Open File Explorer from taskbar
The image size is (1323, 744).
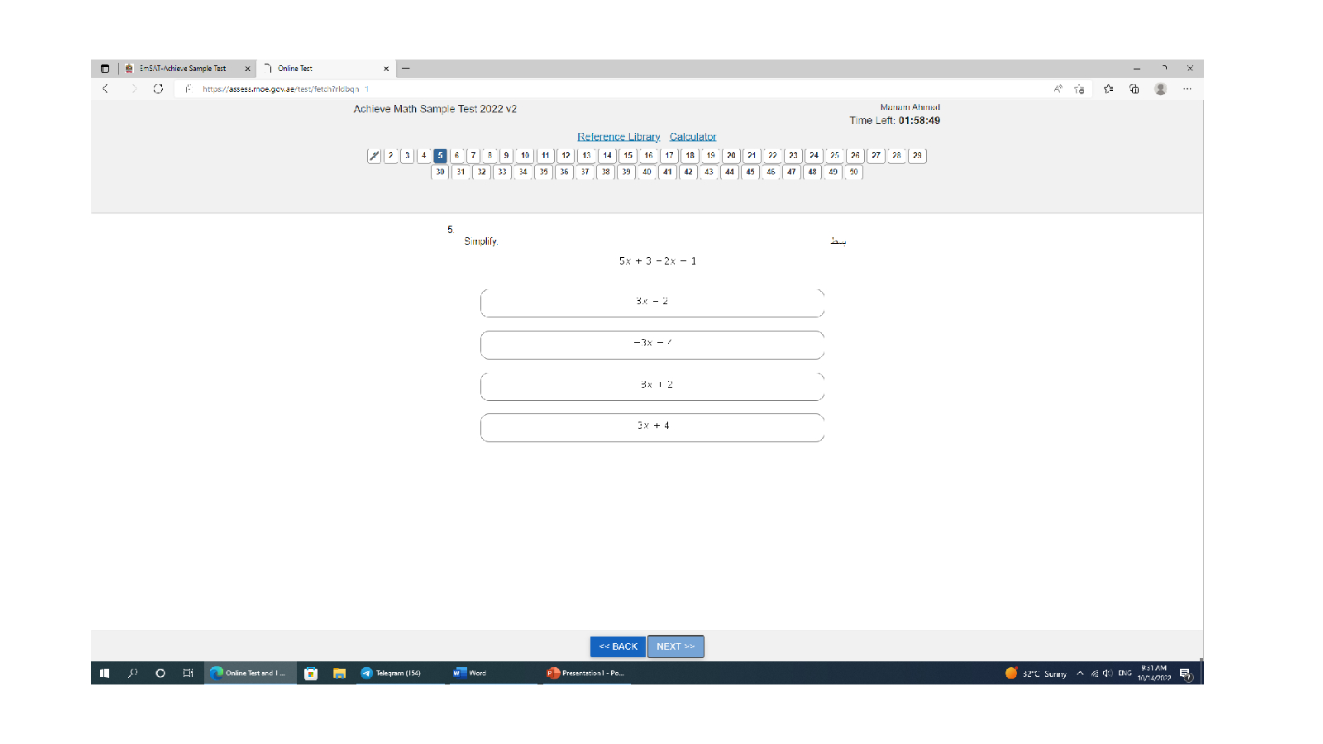tap(339, 673)
